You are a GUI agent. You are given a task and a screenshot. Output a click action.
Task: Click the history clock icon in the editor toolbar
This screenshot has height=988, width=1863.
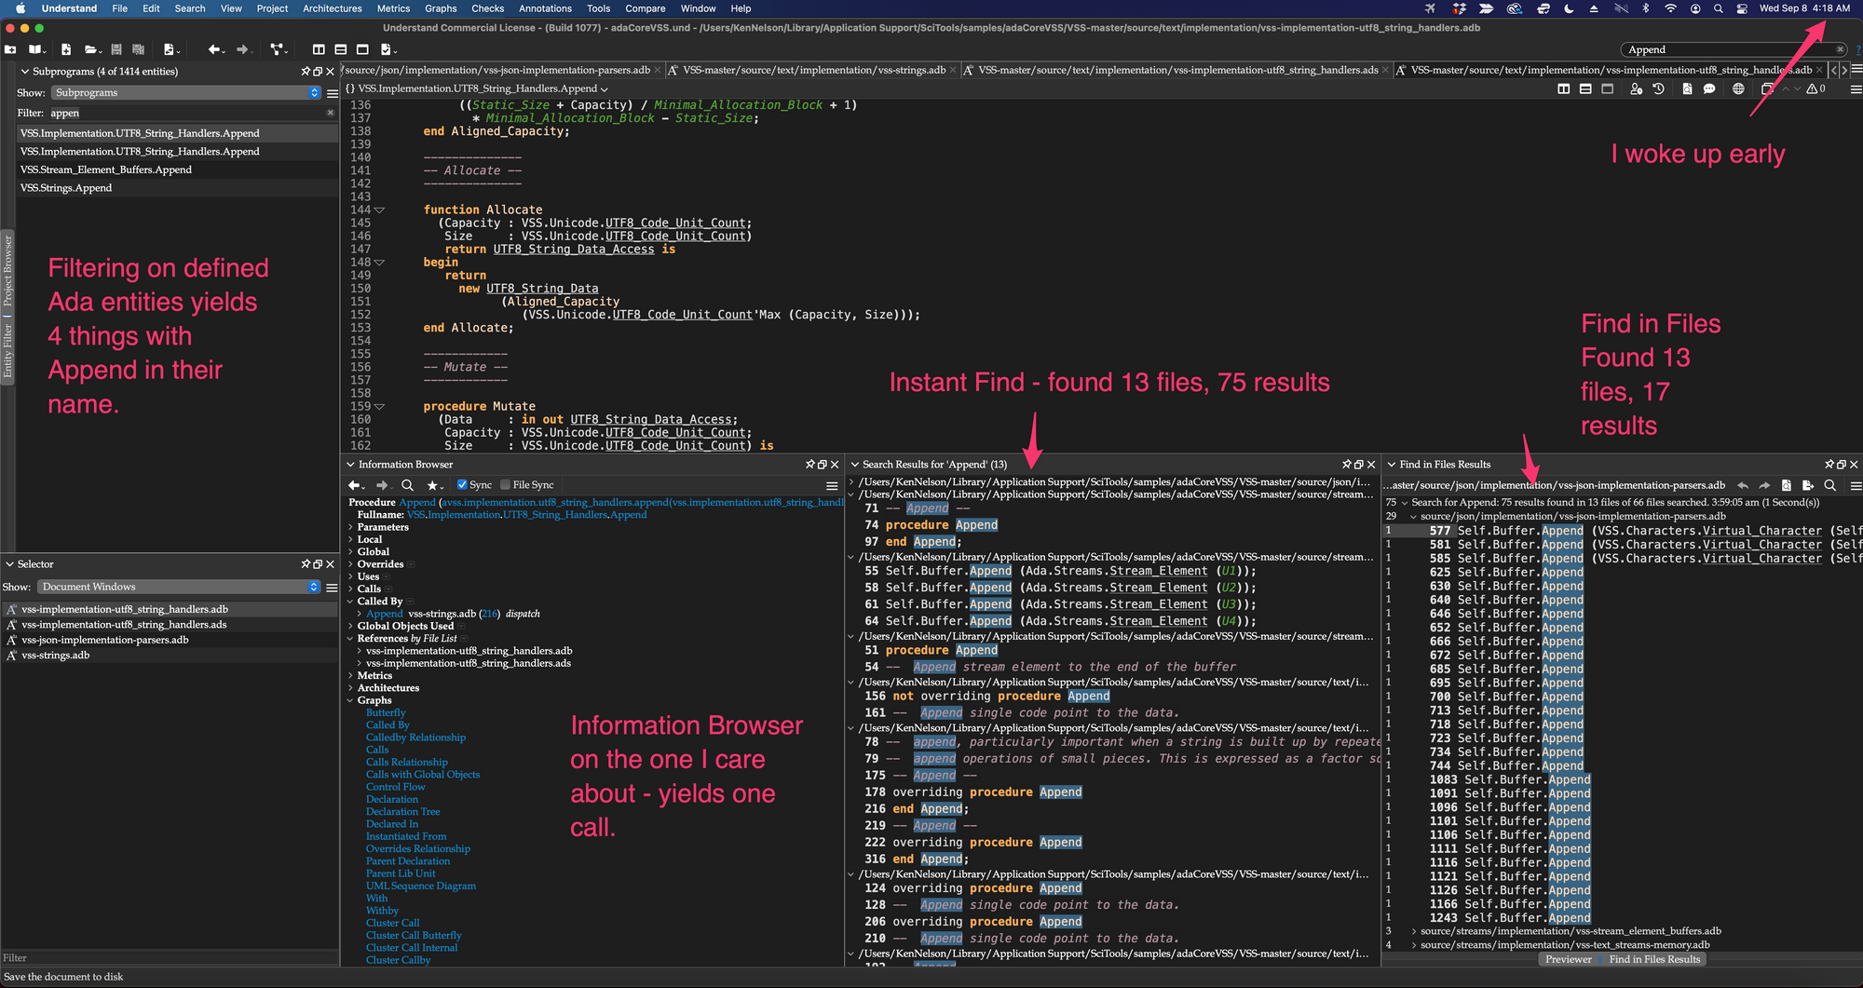click(1658, 89)
